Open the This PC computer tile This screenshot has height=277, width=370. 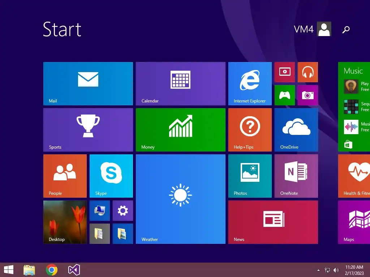point(100,211)
